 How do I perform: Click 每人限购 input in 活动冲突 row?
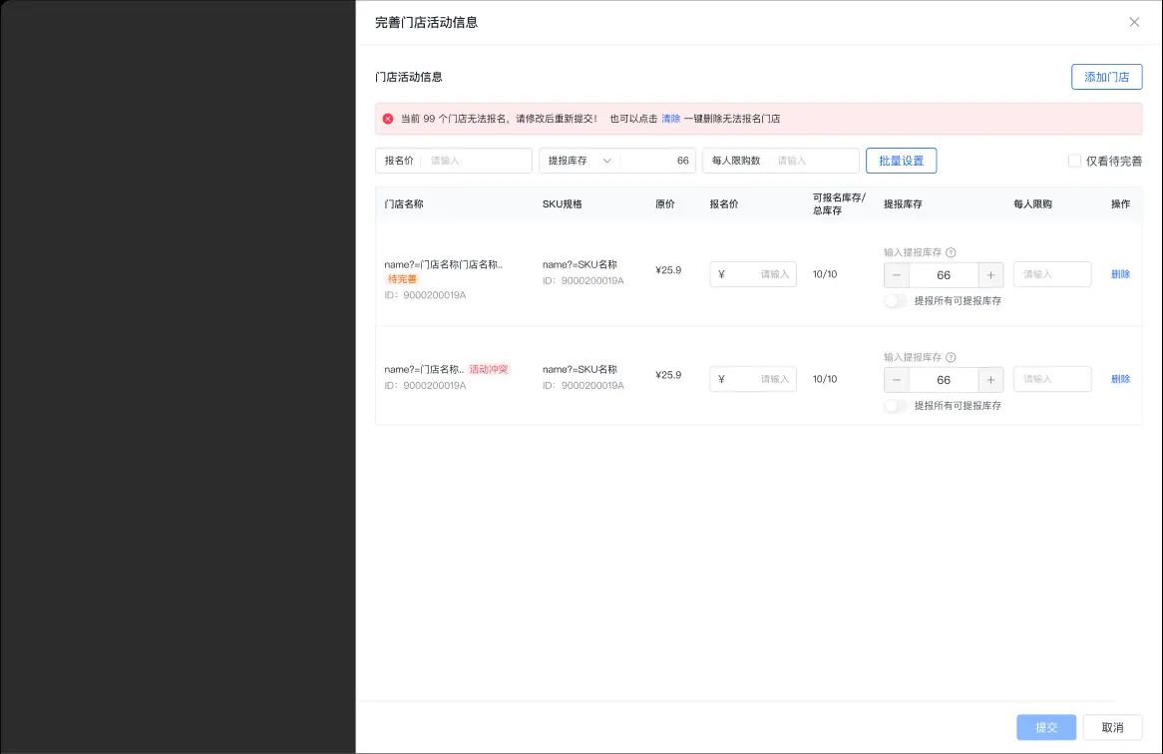tap(1051, 379)
